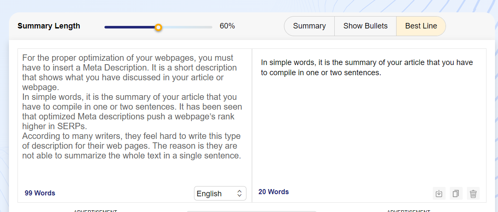Switch to the Summary mode tab

point(309,26)
